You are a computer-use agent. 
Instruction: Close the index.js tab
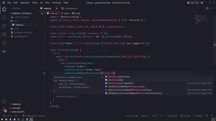(56, 8)
